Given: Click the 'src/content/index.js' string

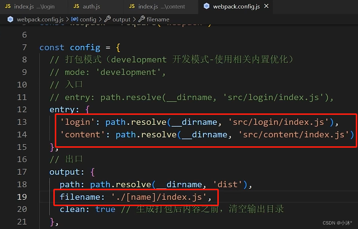Looking at the screenshot, I should [x=294, y=135].
